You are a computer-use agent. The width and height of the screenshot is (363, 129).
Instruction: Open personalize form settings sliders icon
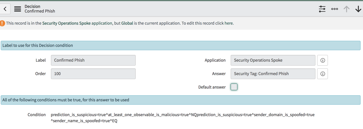point(322,9)
